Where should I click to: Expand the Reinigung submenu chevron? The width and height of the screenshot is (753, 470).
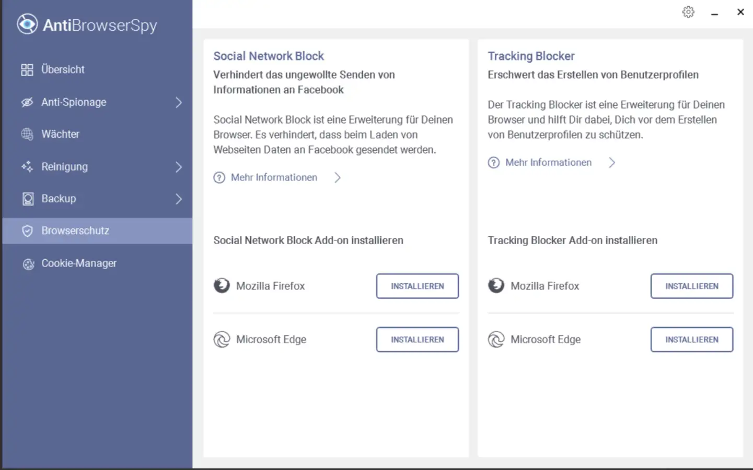179,167
